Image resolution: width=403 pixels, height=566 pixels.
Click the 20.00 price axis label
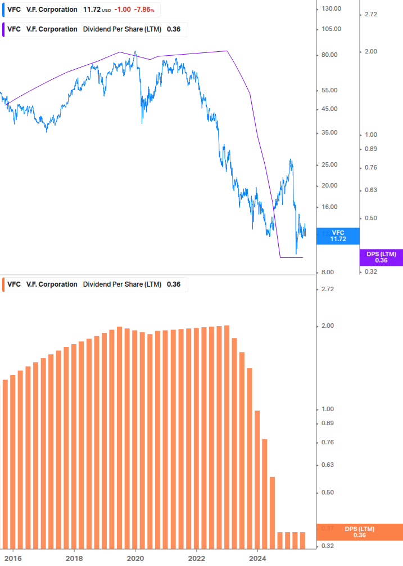(329, 185)
